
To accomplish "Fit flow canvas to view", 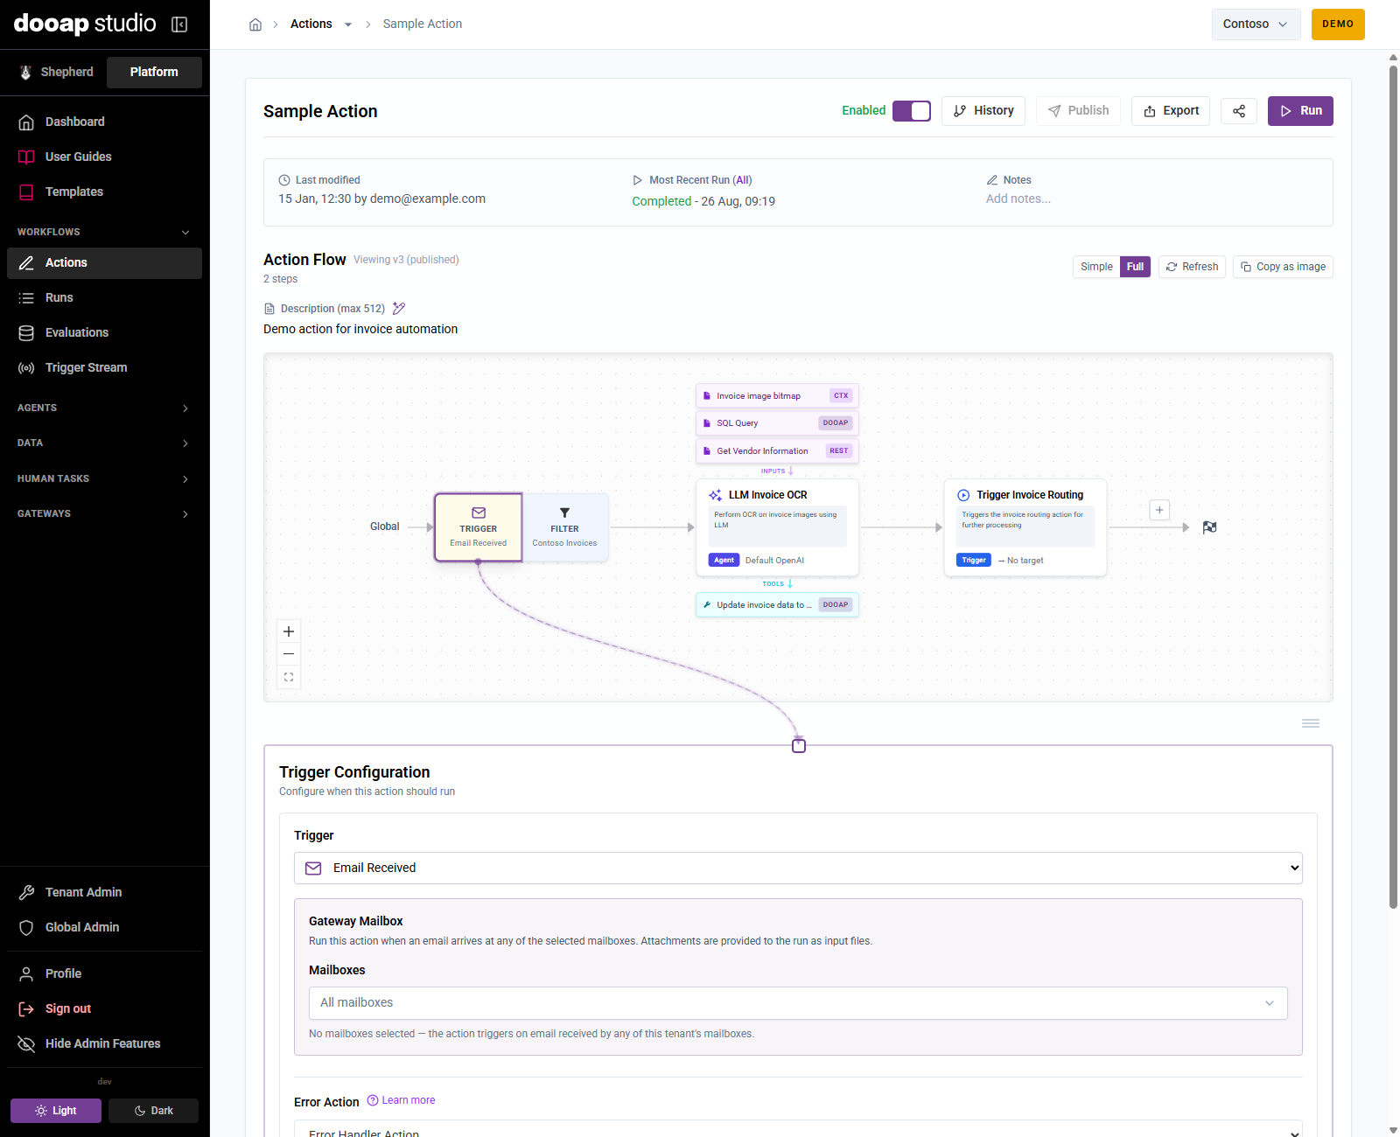I will [289, 677].
